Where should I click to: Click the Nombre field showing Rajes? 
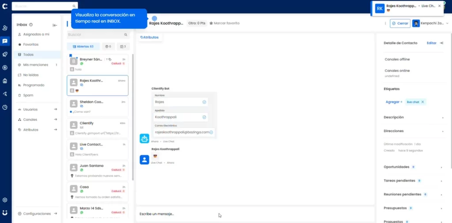click(x=181, y=102)
